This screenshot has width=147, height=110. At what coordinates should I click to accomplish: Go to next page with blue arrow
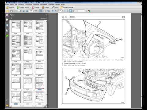point(27,11)
